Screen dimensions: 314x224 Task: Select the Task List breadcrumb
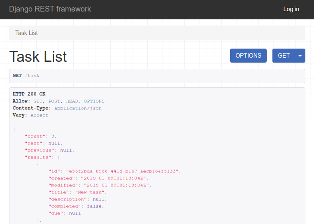pos(26,33)
